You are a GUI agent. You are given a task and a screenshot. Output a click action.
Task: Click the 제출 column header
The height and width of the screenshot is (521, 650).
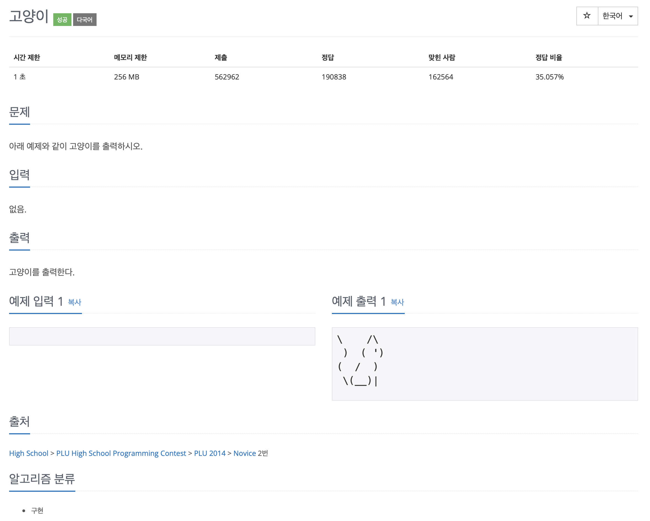pos(221,57)
